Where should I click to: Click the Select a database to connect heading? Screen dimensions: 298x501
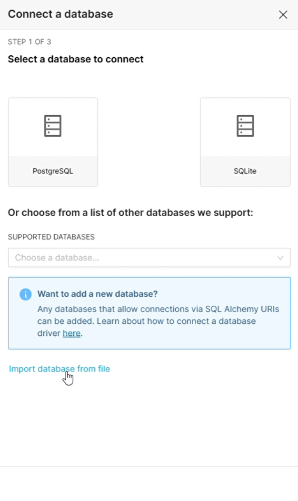pos(76,59)
